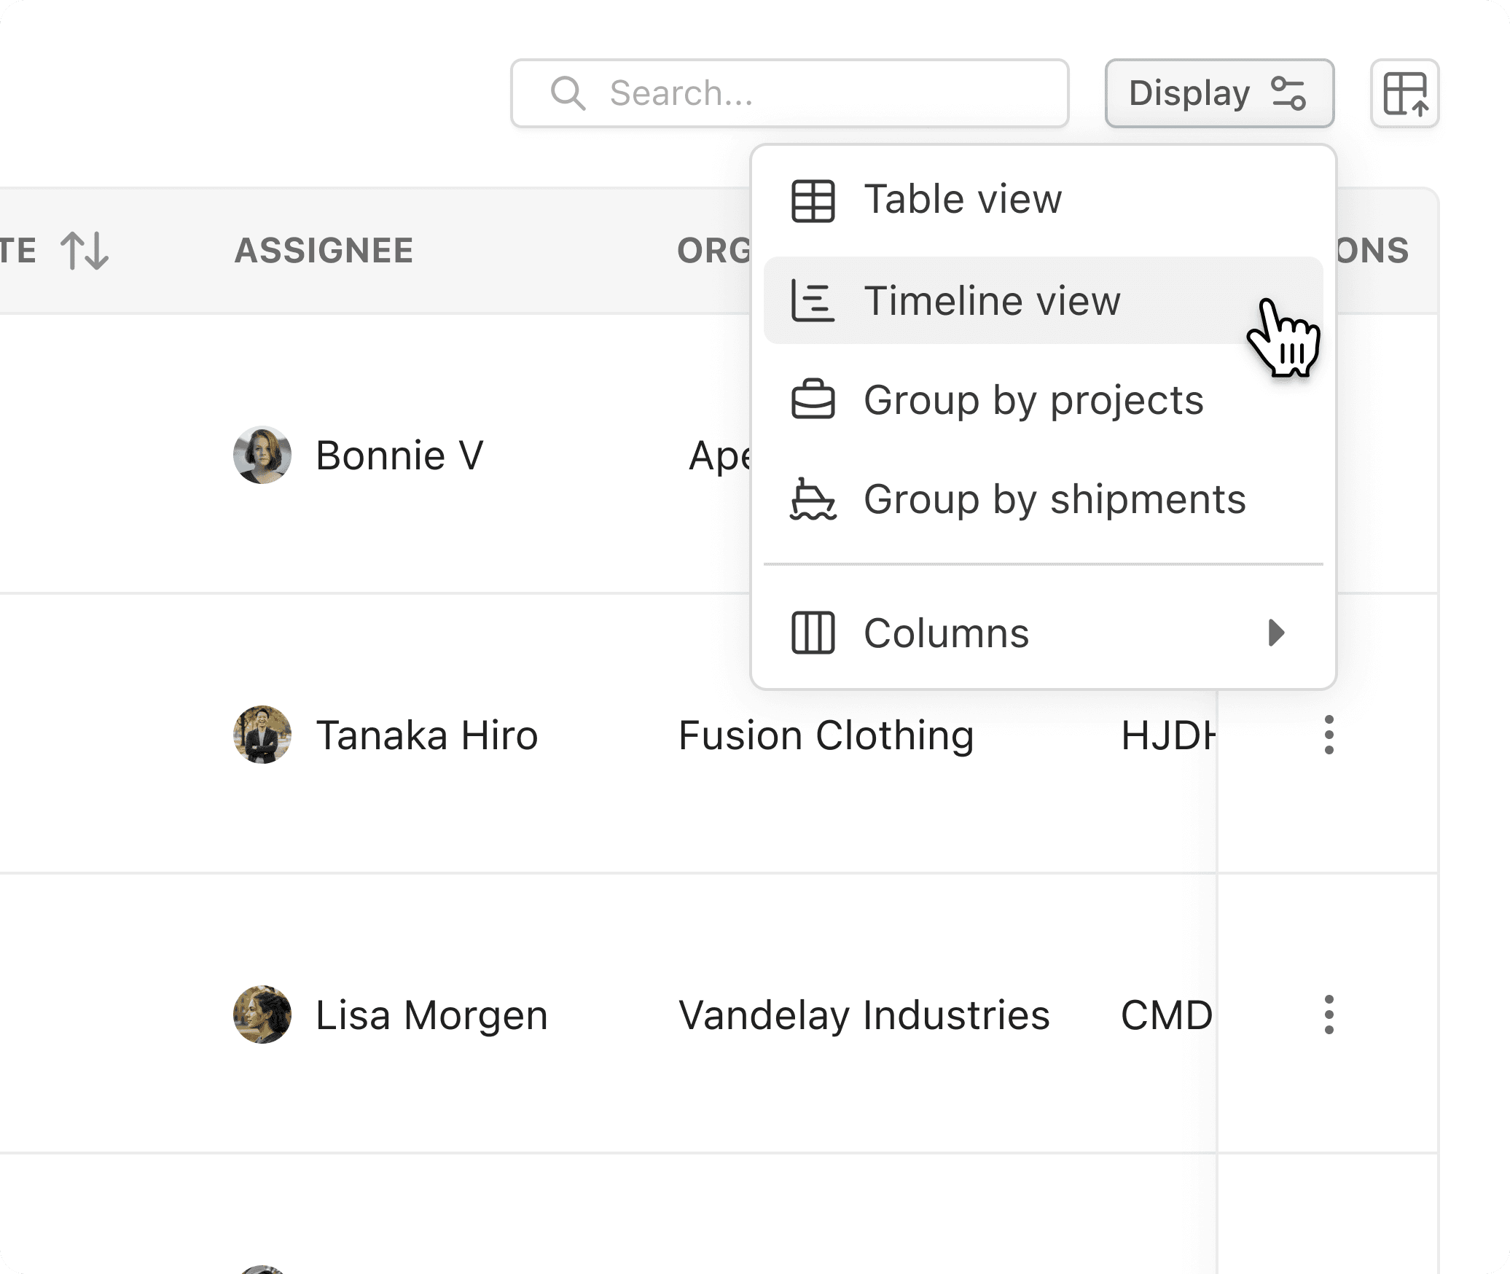
Task: Click the ASSIGNEE column header
Action: pos(324,251)
